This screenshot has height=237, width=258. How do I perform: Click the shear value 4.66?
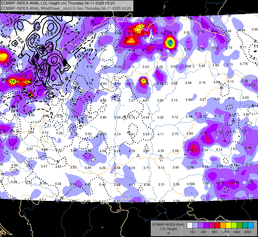[190, 150]
